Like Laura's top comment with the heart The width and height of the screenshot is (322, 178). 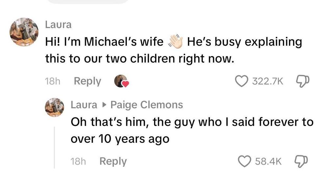click(241, 81)
